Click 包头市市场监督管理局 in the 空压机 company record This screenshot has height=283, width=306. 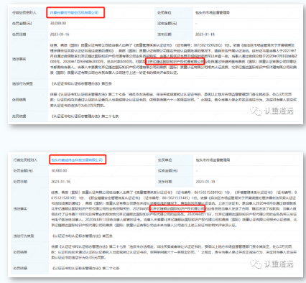(x=213, y=13)
